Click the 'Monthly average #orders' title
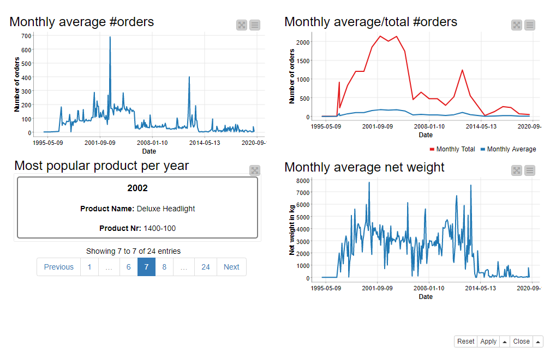Viewport: 550px width, 354px height. 82,22
